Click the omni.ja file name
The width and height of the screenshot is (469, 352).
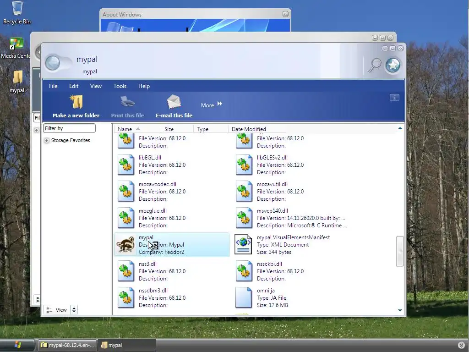click(266, 291)
